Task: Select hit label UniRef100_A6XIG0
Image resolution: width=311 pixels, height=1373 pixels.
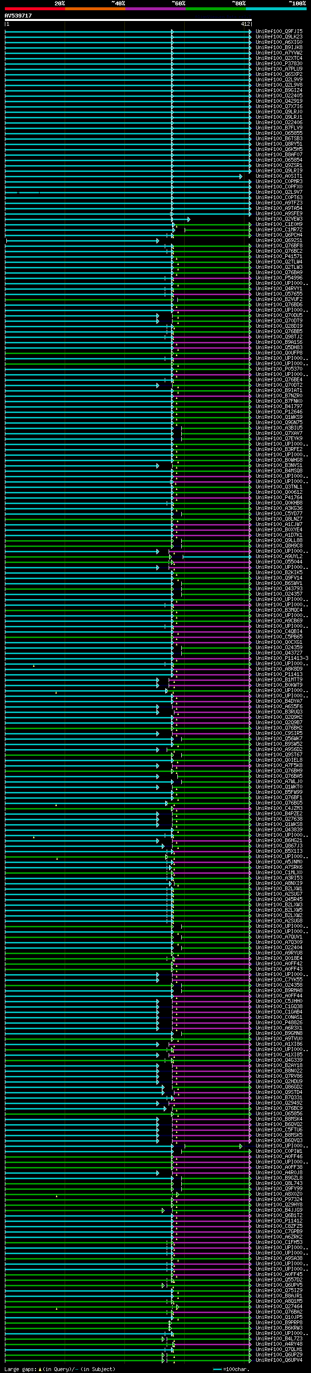Action: [x=279, y=42]
